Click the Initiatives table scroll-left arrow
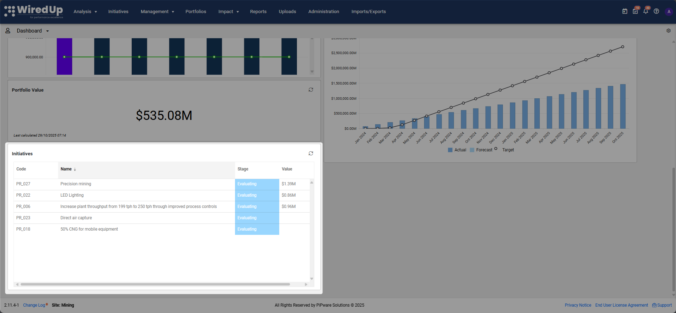The width and height of the screenshot is (676, 313). (x=17, y=284)
